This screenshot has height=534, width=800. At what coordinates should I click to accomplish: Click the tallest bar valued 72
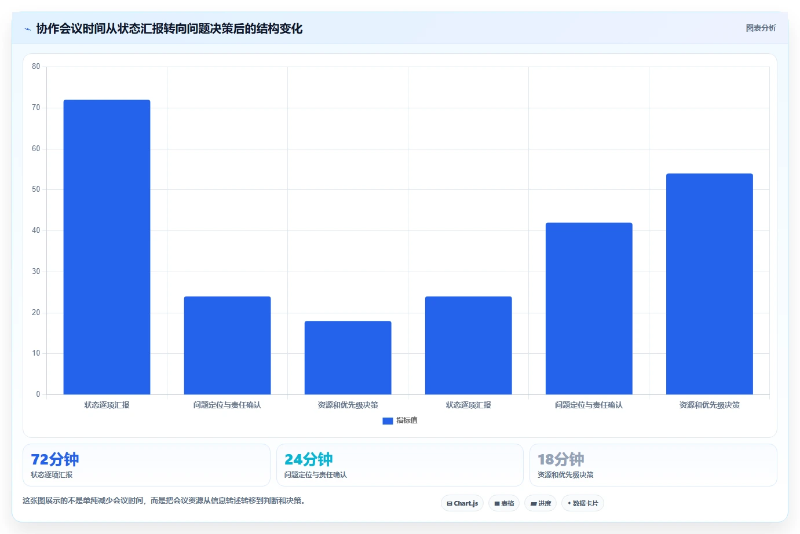click(x=107, y=247)
